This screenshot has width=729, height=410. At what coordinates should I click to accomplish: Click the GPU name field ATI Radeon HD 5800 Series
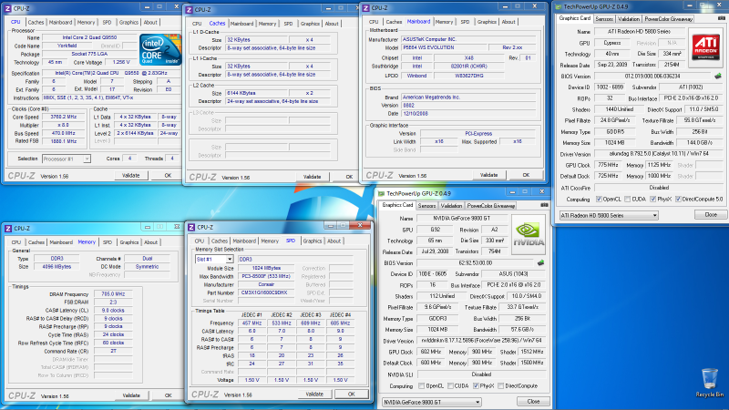point(639,32)
